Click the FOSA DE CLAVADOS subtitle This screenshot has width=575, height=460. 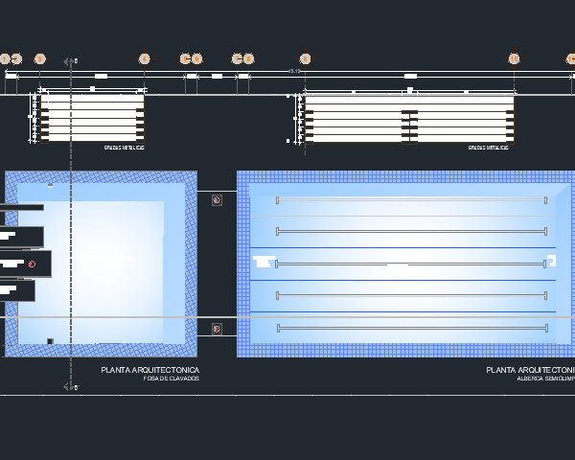(x=172, y=379)
